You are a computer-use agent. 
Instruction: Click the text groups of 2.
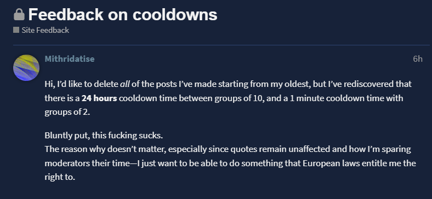(67, 112)
